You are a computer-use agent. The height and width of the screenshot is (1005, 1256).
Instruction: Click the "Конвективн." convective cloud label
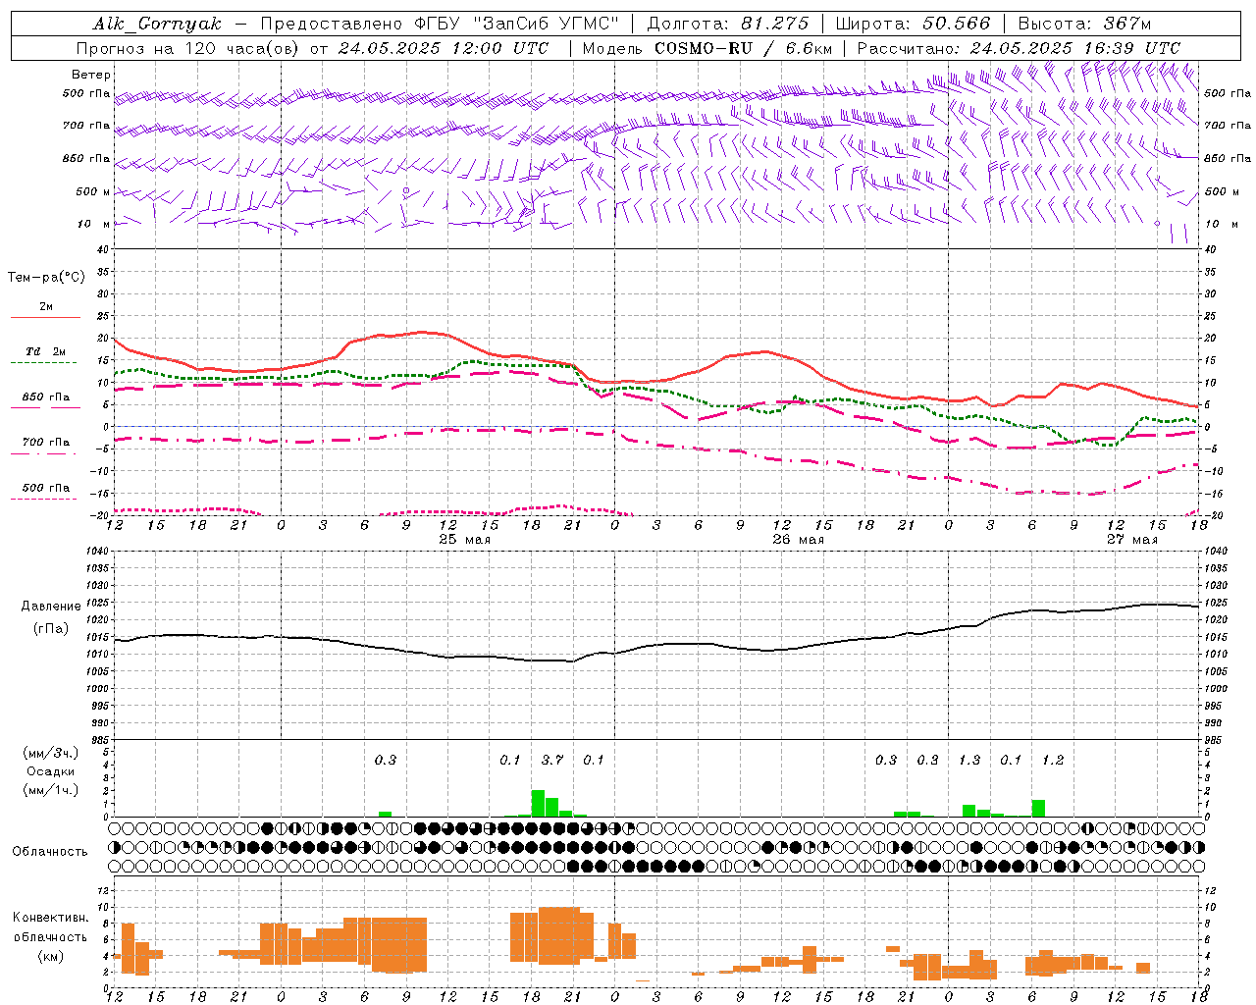click(51, 918)
